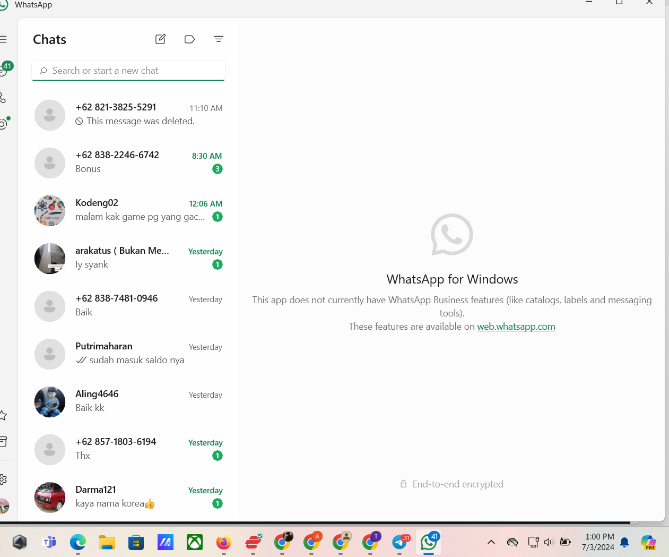The width and height of the screenshot is (669, 557).
Task: Open the Settings gear in the sidebar
Action: coord(3,479)
